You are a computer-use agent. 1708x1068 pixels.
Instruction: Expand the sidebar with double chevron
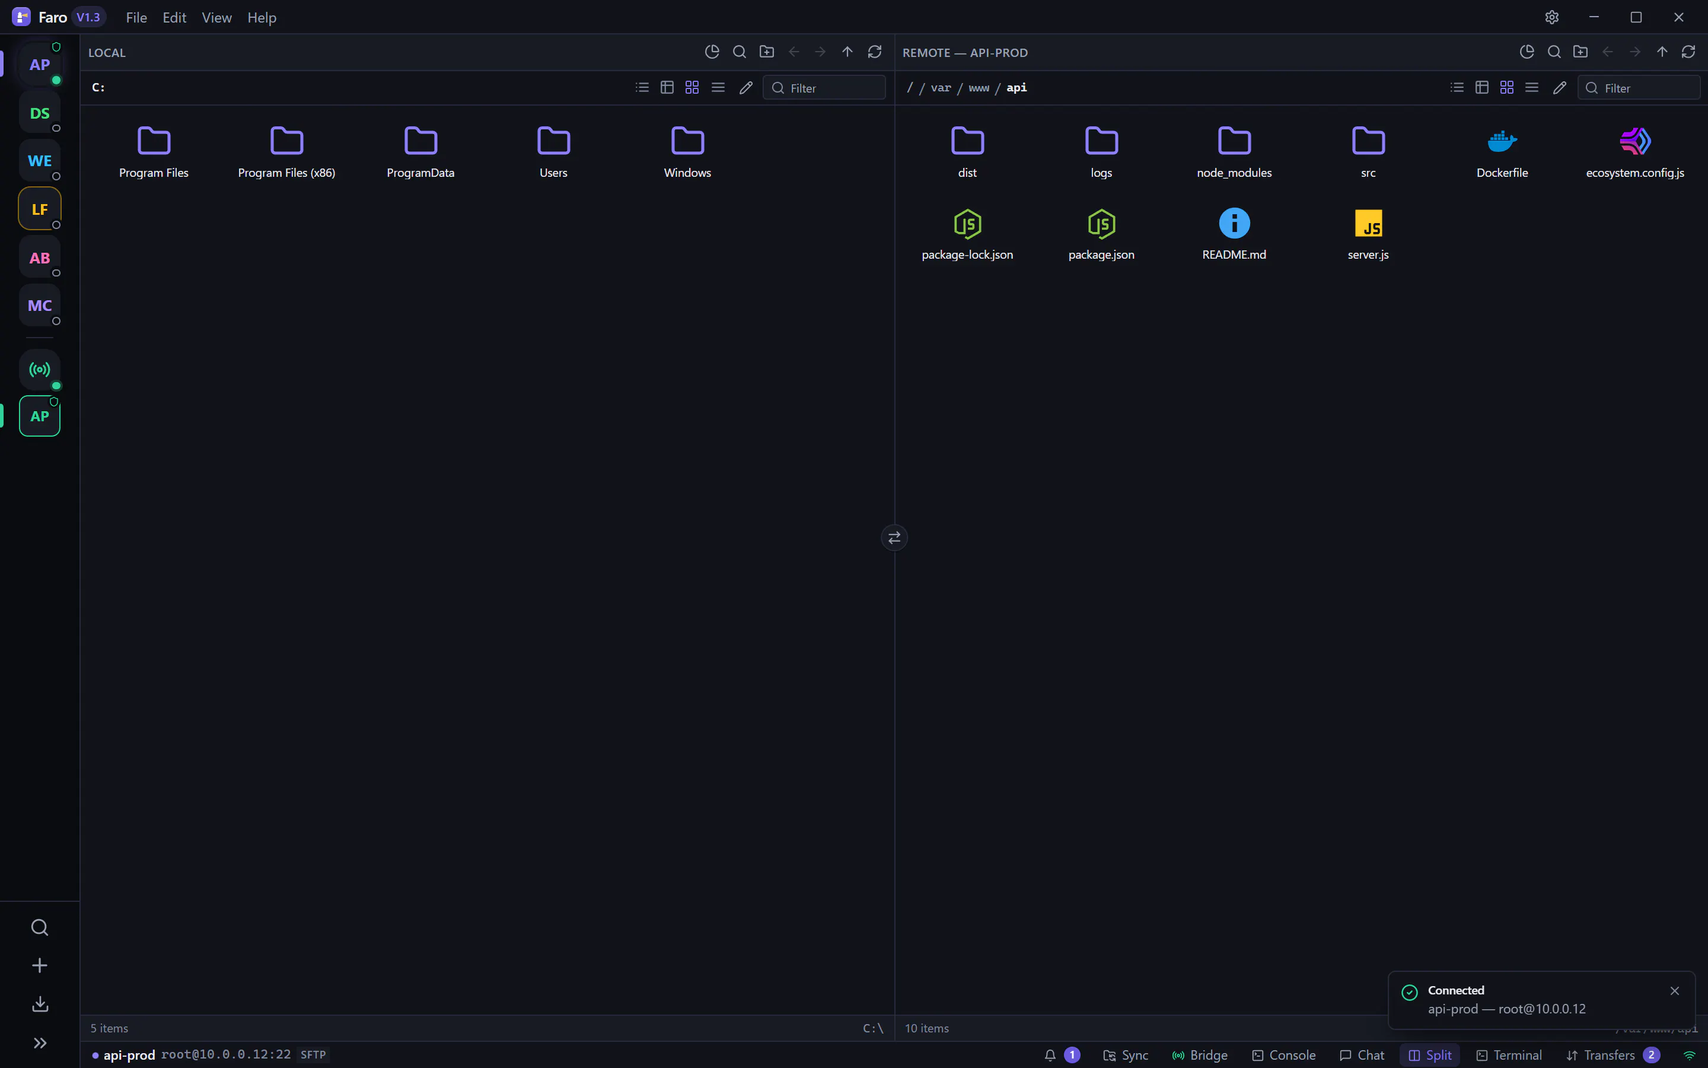(x=40, y=1043)
